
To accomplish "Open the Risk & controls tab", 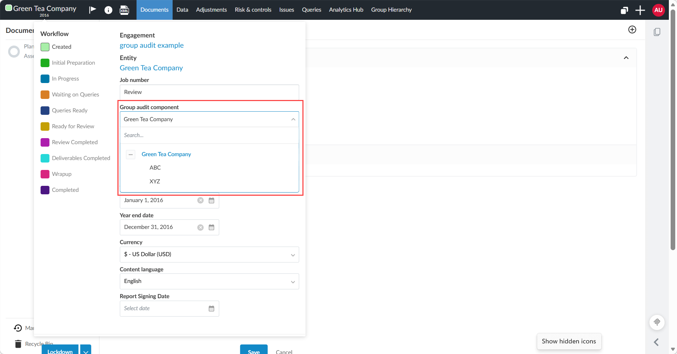I will [253, 10].
